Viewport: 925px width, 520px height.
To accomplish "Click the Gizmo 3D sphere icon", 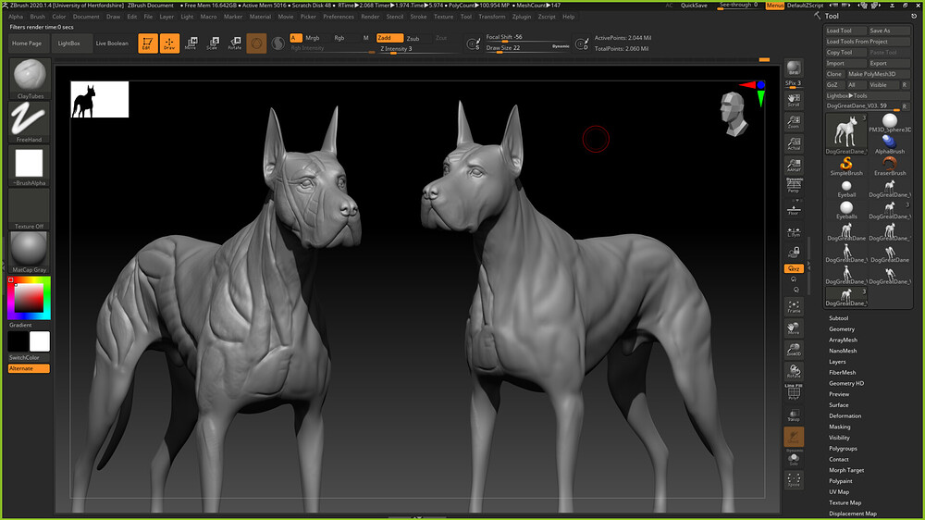I will (256, 43).
